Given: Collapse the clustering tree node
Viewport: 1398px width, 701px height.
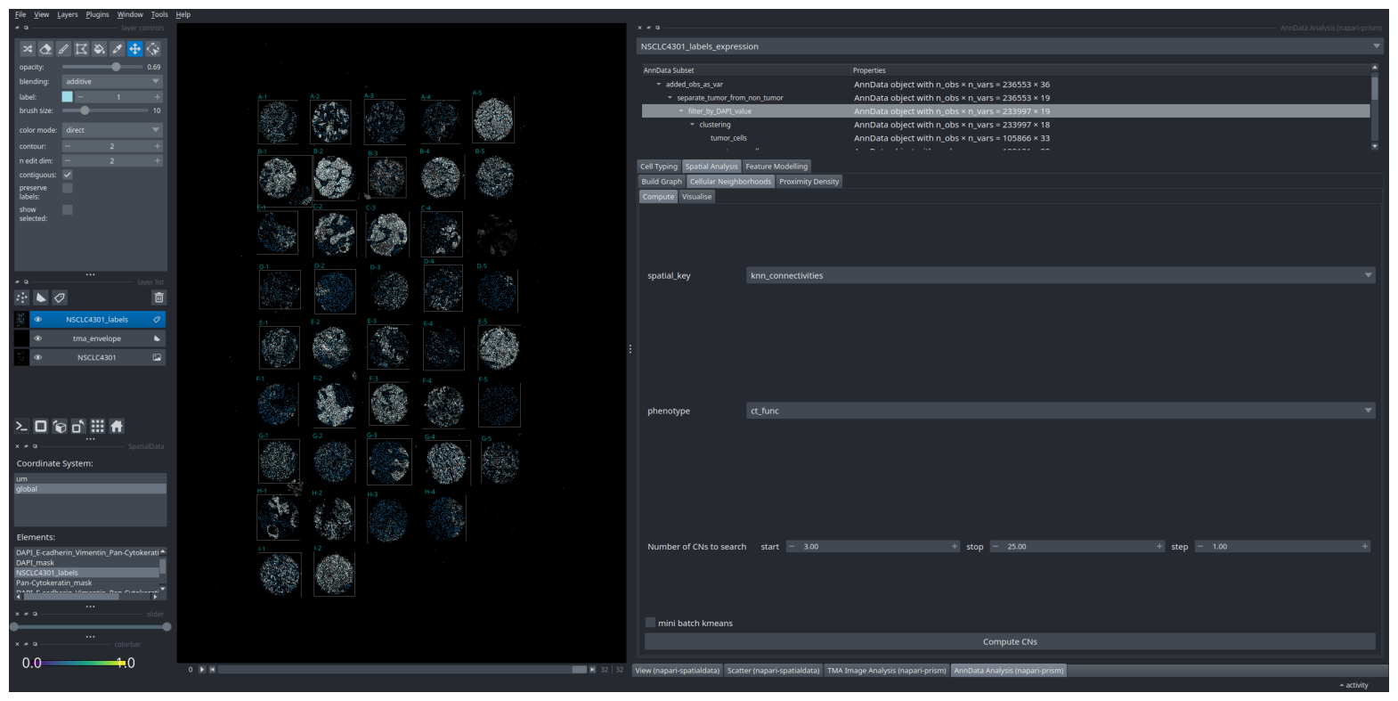Looking at the screenshot, I should click(x=693, y=125).
